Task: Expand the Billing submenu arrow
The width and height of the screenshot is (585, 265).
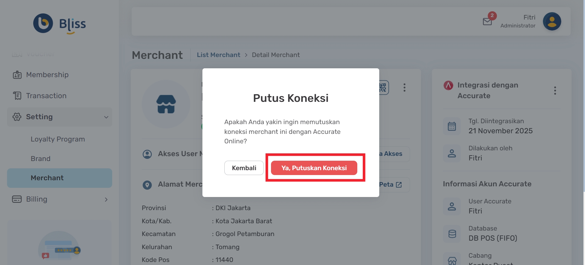Action: click(106, 199)
